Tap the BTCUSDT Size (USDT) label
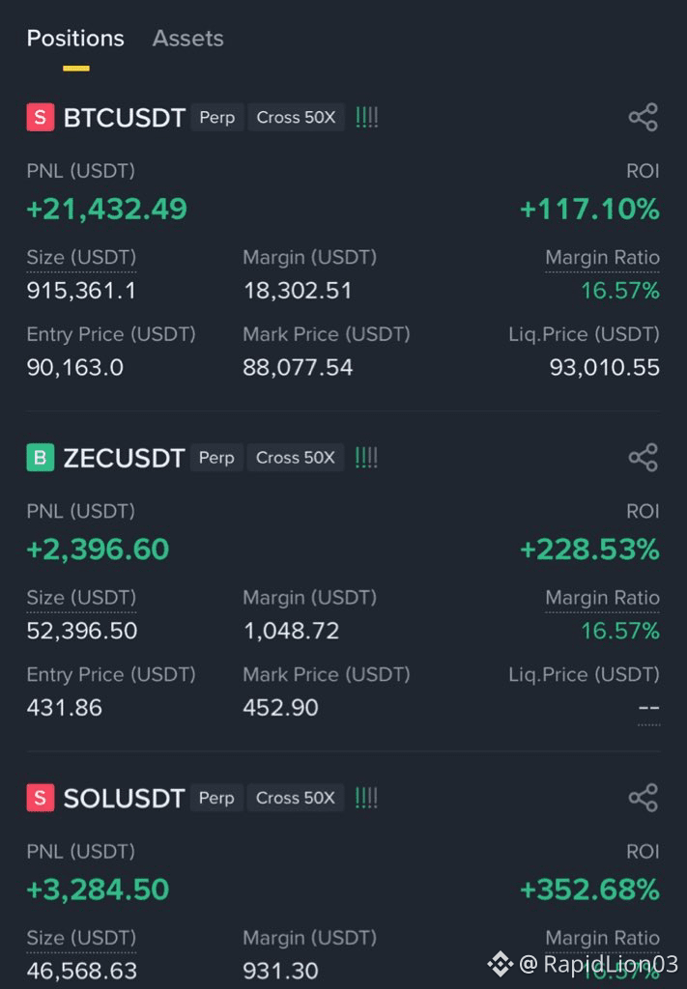Viewport: 687px width, 989px height. [81, 257]
